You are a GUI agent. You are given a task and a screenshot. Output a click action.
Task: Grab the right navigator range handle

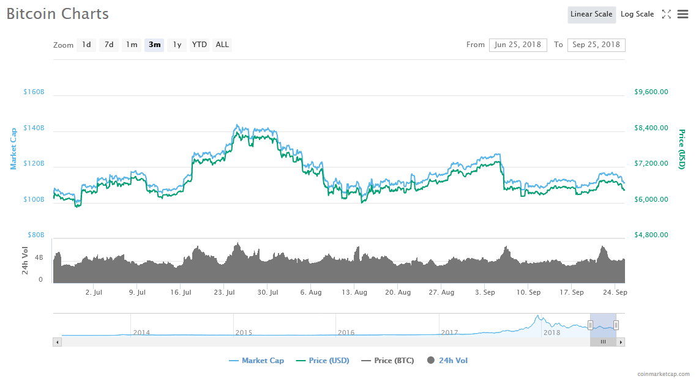pyautogui.click(x=616, y=325)
